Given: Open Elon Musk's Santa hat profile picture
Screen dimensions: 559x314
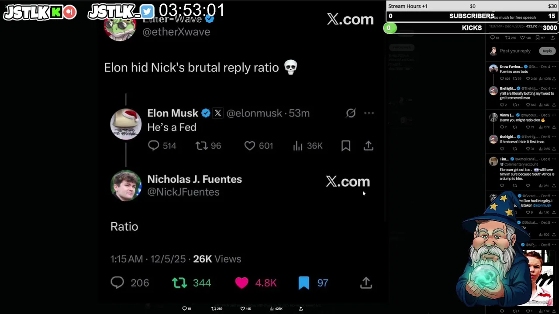Looking at the screenshot, I should tap(126, 124).
